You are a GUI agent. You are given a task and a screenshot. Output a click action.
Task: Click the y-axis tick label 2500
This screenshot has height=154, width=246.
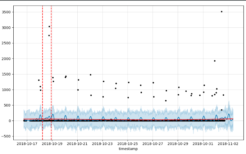click(x=6, y=43)
